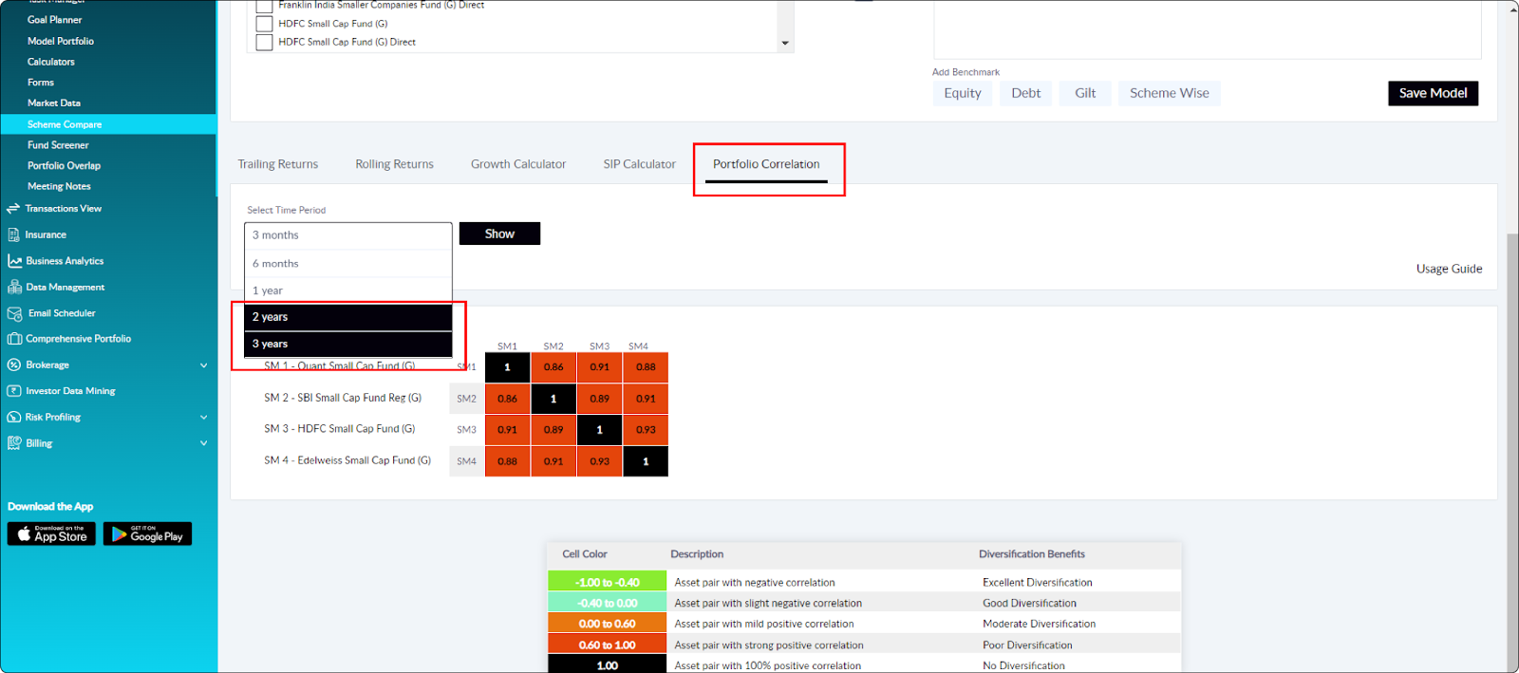Image resolution: width=1519 pixels, height=673 pixels.
Task: Click the SM4 row label cell
Action: [466, 461]
